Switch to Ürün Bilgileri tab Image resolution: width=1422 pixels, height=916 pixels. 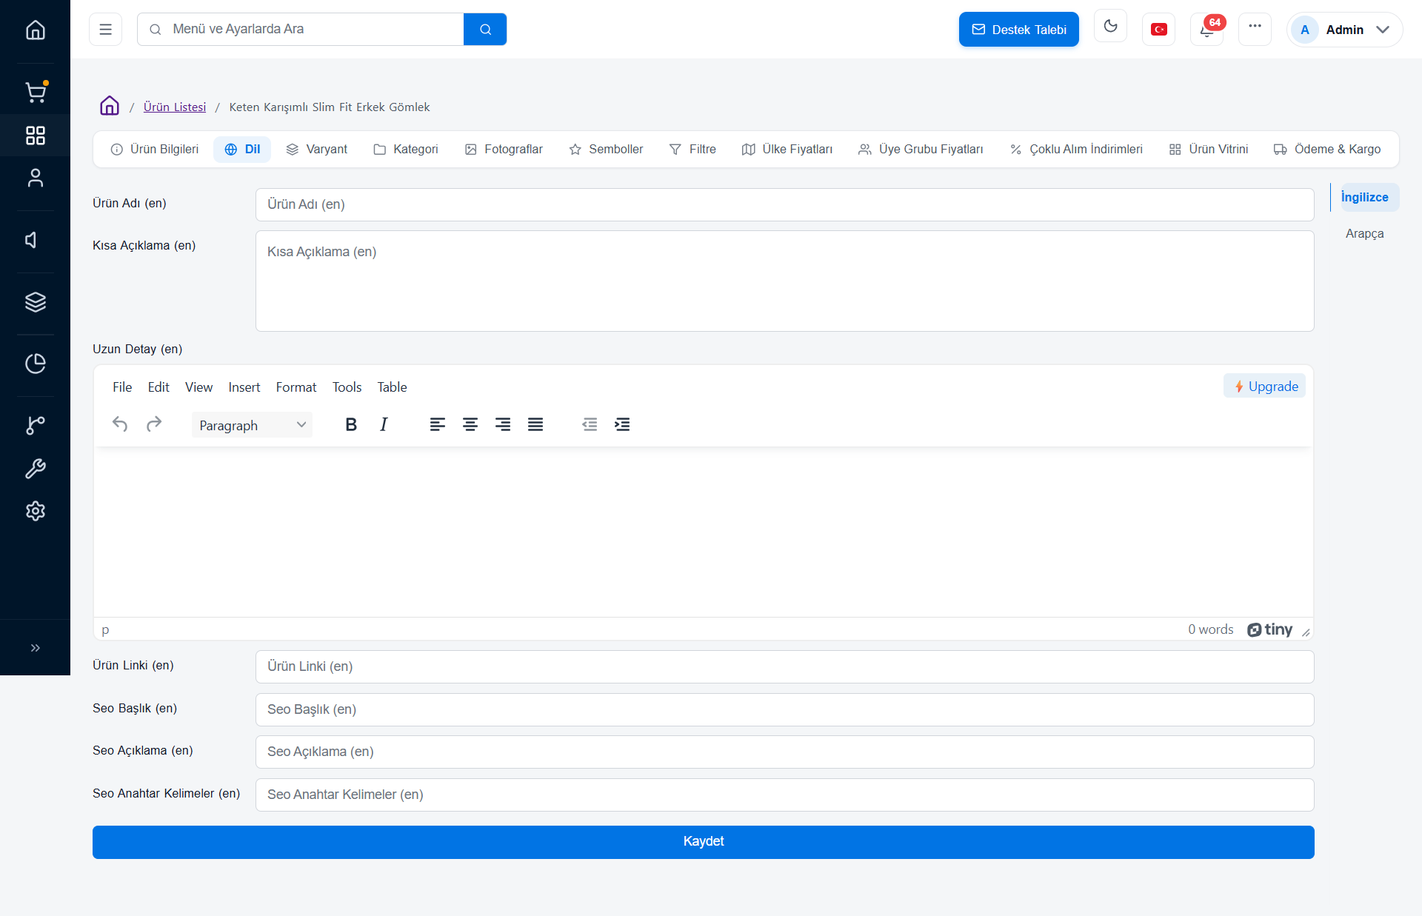[155, 149]
